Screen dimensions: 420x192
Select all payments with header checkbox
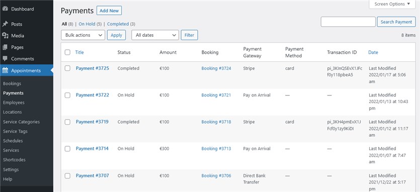pos(67,52)
